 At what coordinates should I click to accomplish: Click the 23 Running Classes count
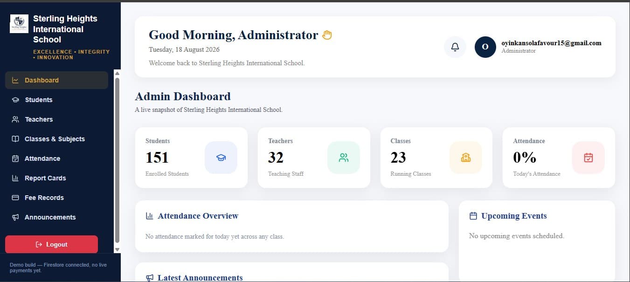pyautogui.click(x=398, y=158)
